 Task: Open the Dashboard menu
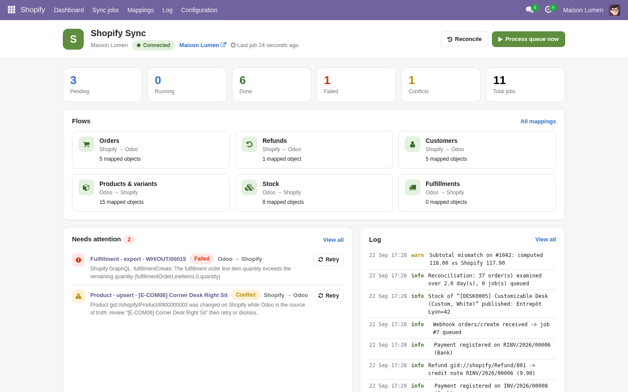click(69, 10)
